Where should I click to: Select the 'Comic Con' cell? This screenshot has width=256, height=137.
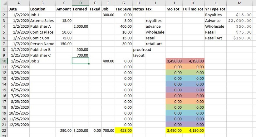(x=42, y=38)
